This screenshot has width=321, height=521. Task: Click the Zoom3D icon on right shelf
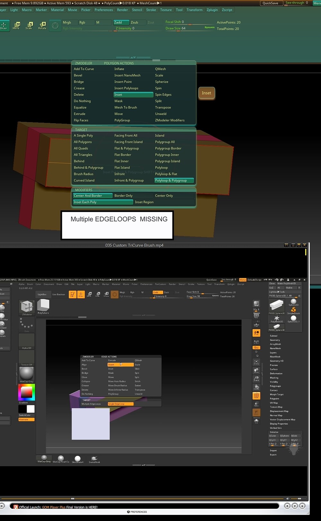pos(256,379)
